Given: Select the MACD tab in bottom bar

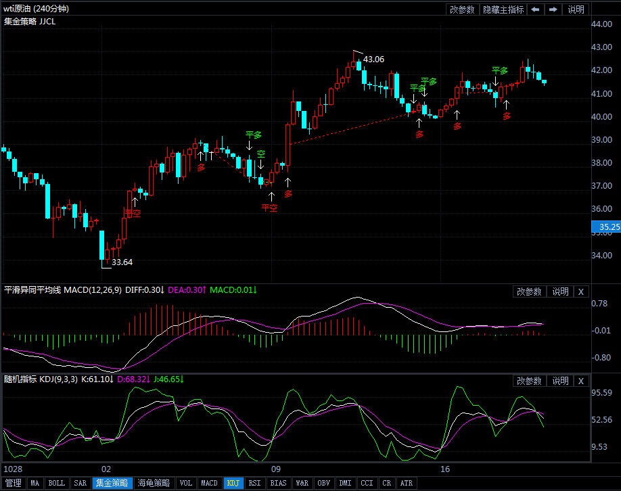Looking at the screenshot, I should pyautogui.click(x=210, y=483).
